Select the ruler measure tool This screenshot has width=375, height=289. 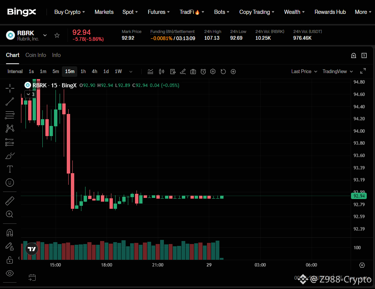(x=10, y=201)
